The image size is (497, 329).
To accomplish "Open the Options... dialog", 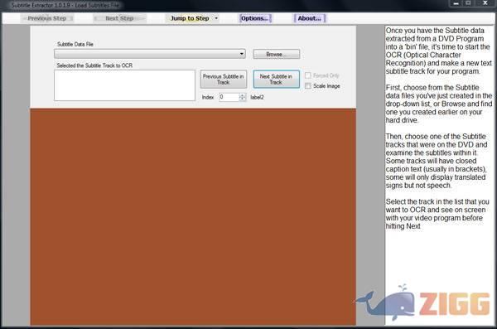I will click(x=255, y=18).
